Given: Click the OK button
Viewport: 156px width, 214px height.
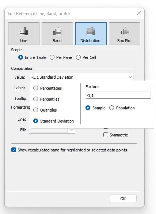Looking at the screenshot, I should point(123,198).
